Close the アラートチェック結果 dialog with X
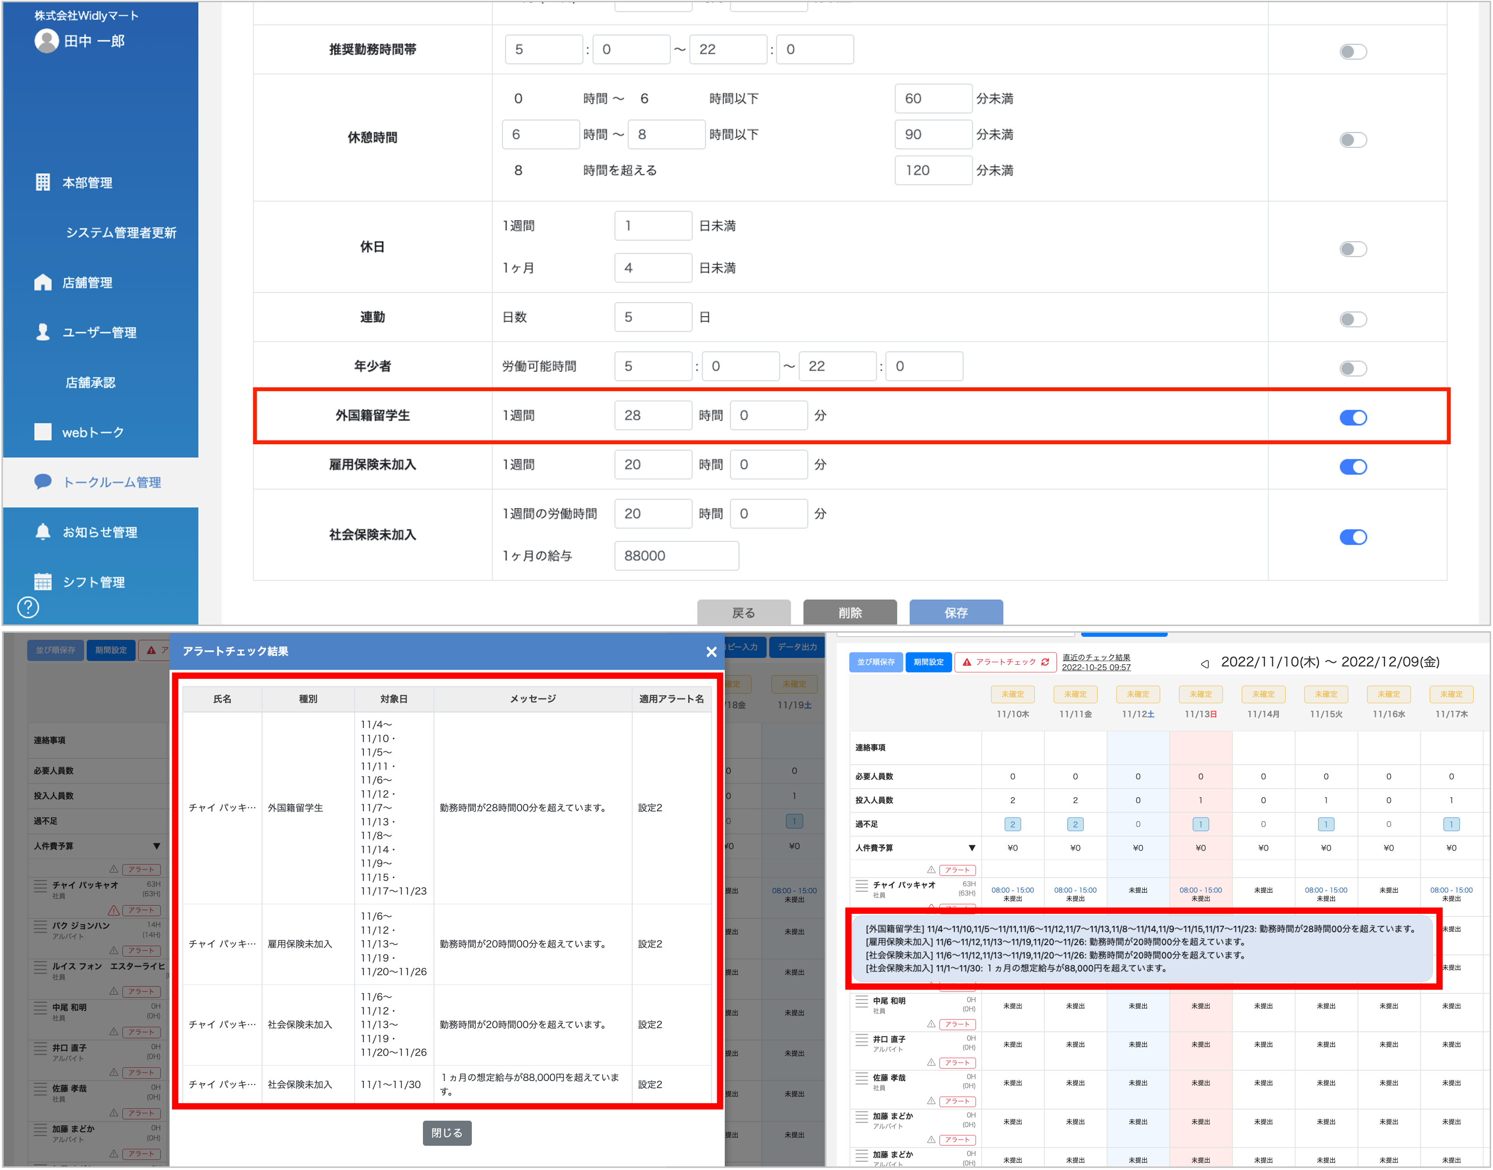Viewport: 1493px width, 1170px height. point(712,652)
